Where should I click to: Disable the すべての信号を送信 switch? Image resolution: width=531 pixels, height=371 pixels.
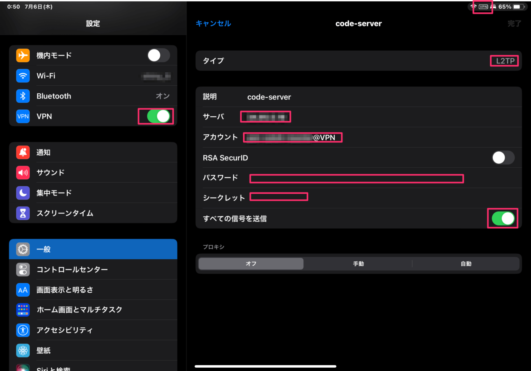[x=503, y=218]
